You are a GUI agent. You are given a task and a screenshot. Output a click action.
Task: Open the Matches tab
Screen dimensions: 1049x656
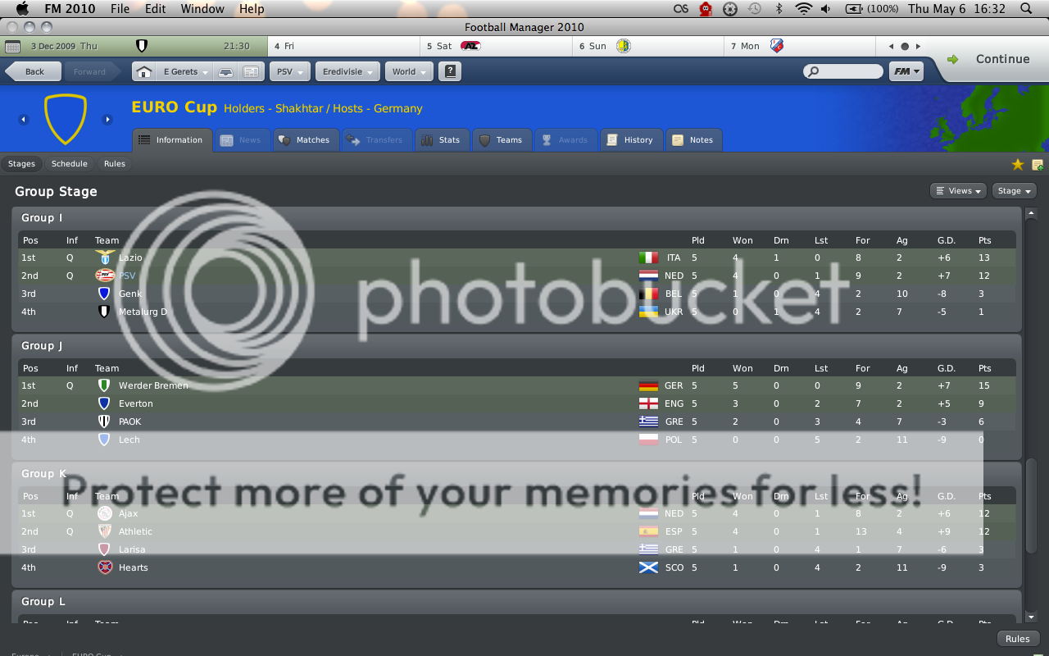click(x=304, y=140)
